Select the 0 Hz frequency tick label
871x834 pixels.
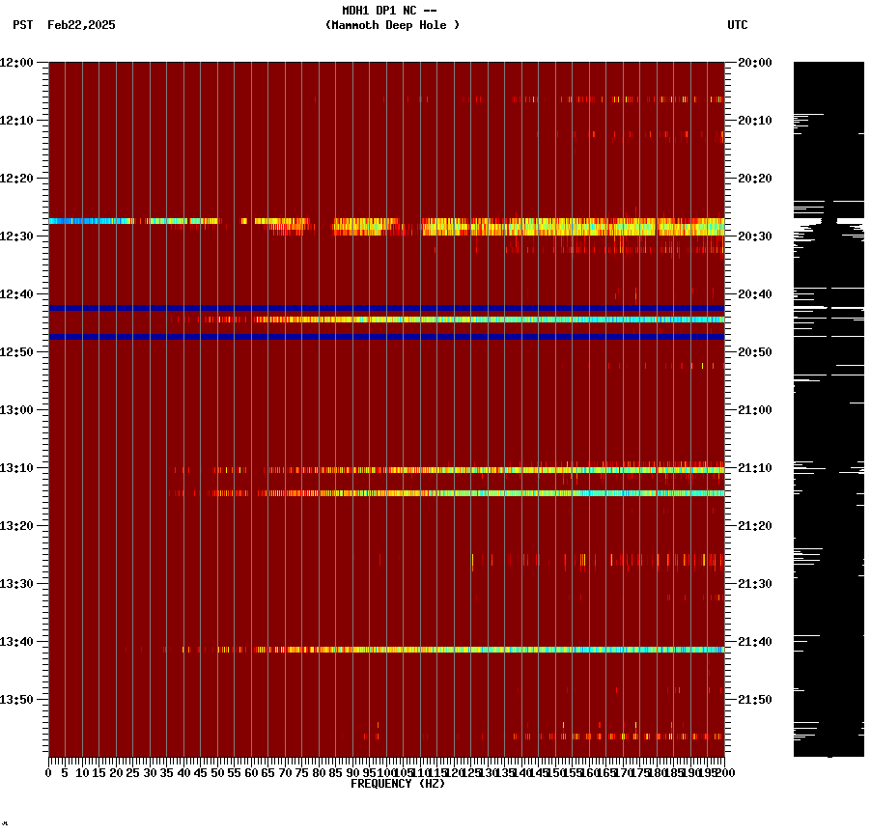46,772
